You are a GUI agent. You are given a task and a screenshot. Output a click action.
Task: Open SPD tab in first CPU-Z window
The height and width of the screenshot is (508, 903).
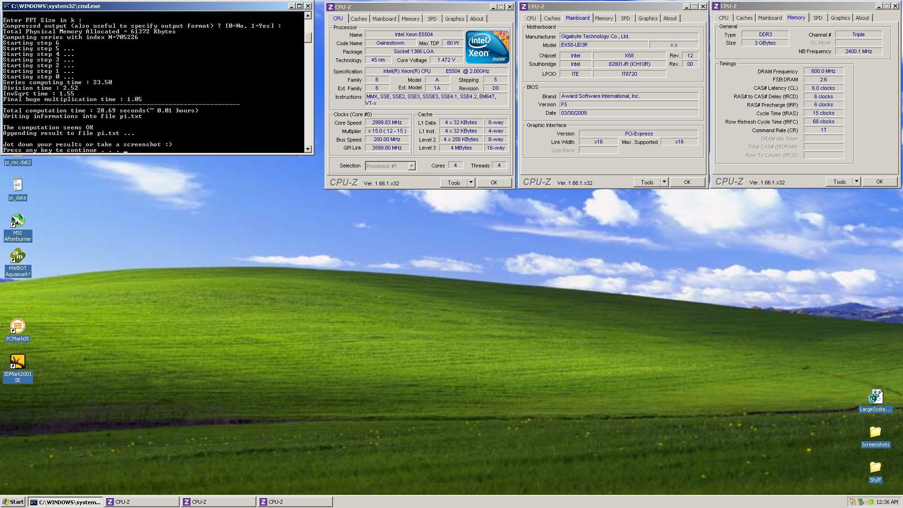click(x=432, y=19)
